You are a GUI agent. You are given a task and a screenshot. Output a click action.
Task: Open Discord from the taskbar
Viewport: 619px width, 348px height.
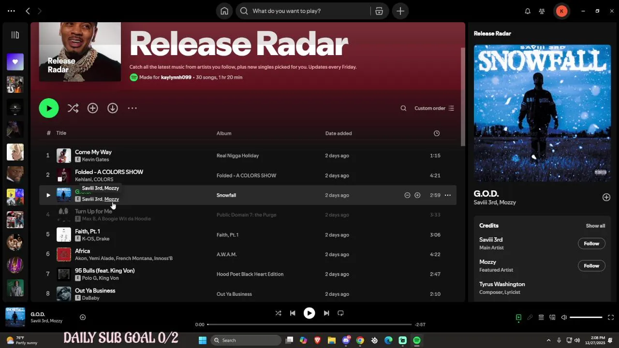pyautogui.click(x=346, y=340)
